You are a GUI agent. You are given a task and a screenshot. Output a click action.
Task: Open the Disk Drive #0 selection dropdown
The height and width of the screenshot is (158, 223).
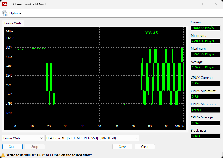pos(92,138)
